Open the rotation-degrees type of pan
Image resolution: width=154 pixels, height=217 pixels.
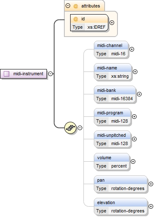tap(128, 188)
